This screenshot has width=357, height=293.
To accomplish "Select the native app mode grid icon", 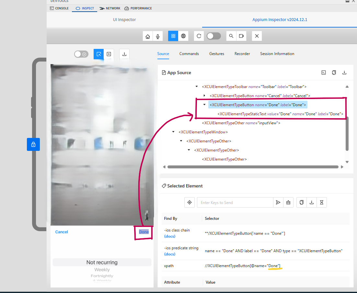I will click(173, 36).
